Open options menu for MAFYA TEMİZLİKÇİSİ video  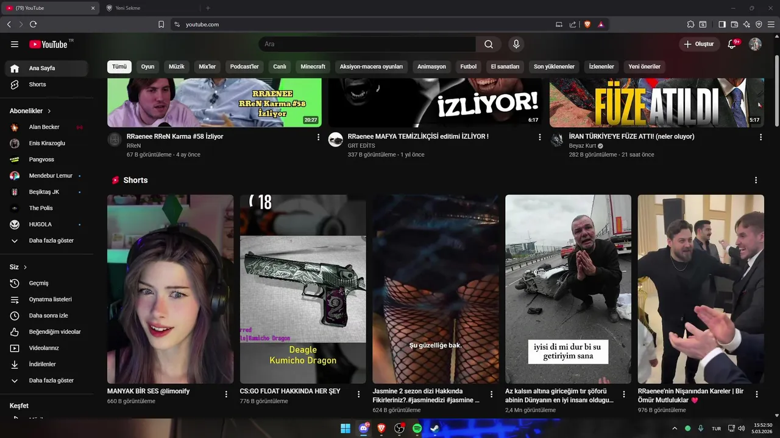[x=539, y=137]
